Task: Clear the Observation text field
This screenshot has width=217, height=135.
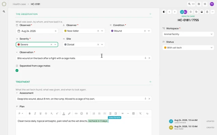Action: point(149,58)
